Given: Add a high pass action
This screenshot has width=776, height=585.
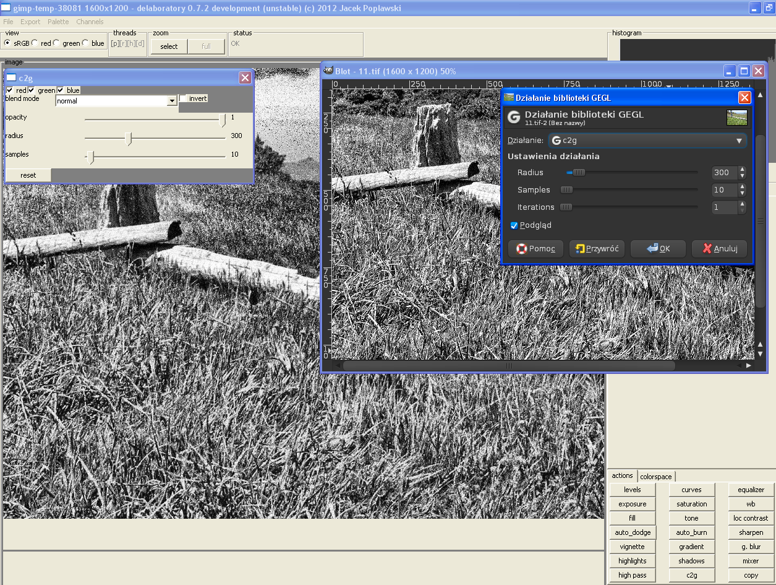Looking at the screenshot, I should (x=632, y=575).
